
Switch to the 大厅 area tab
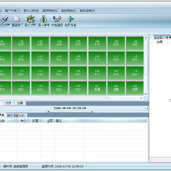coord(9,103)
